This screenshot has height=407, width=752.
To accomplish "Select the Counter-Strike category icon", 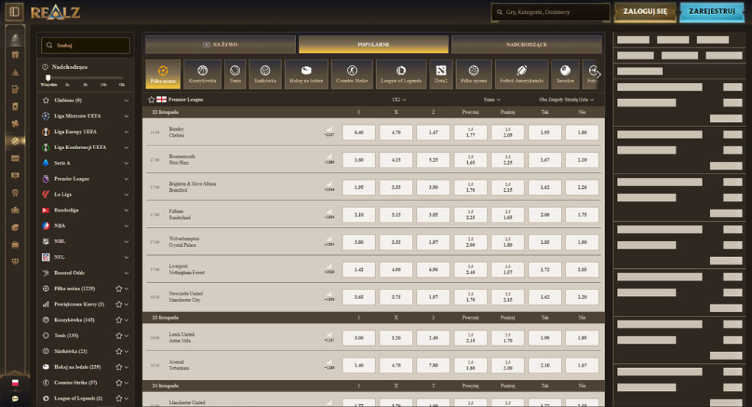I will pos(352,74).
